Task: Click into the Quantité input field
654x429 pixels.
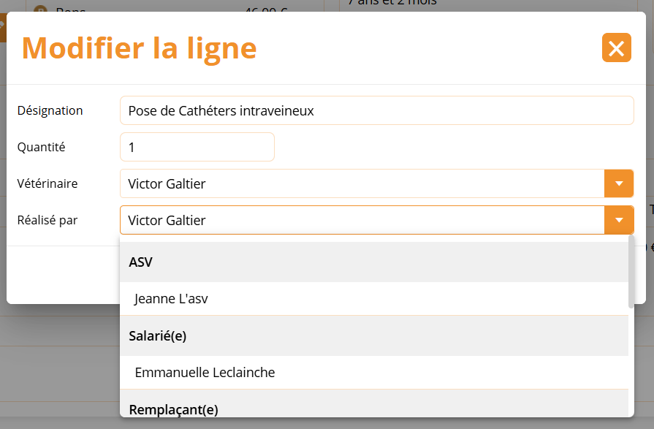Action: pyautogui.click(x=197, y=147)
